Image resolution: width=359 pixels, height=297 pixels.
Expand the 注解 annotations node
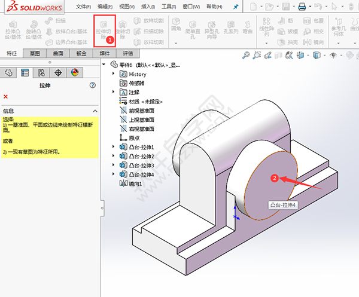114,93
